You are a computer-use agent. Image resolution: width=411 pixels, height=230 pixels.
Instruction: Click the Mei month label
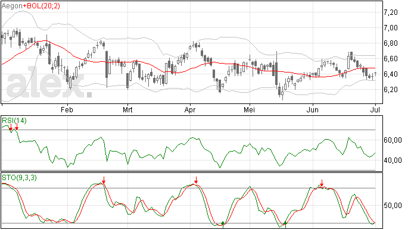point(249,109)
